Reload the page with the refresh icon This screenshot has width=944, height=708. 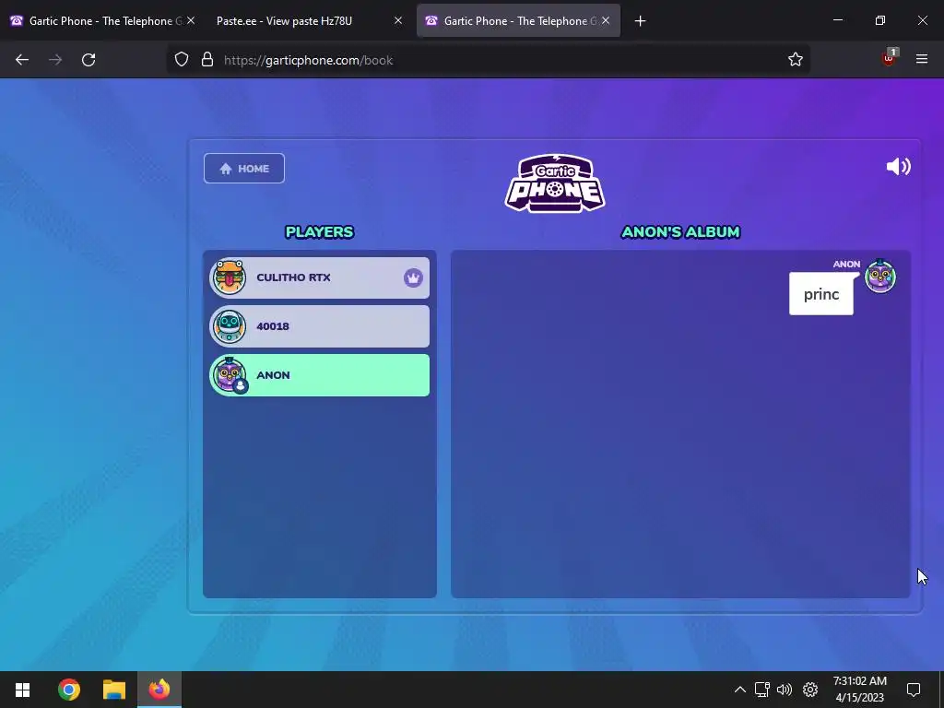[88, 60]
